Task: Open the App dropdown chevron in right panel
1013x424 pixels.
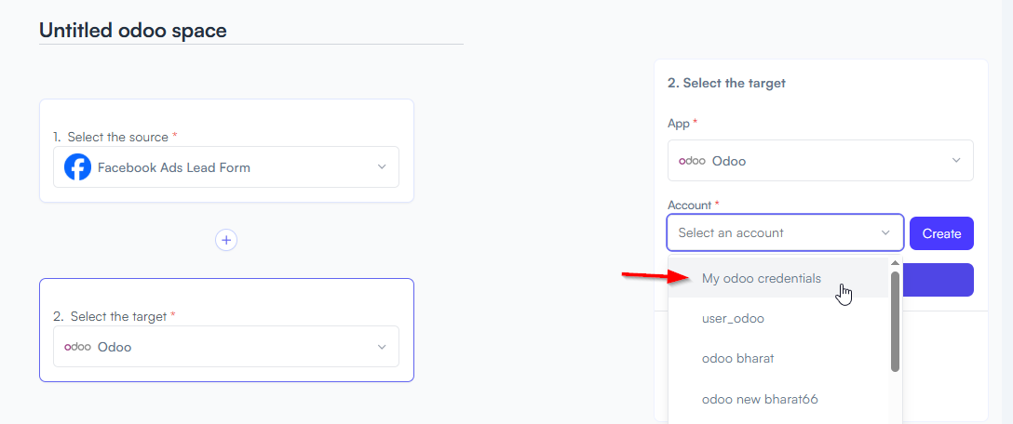Action: [956, 160]
